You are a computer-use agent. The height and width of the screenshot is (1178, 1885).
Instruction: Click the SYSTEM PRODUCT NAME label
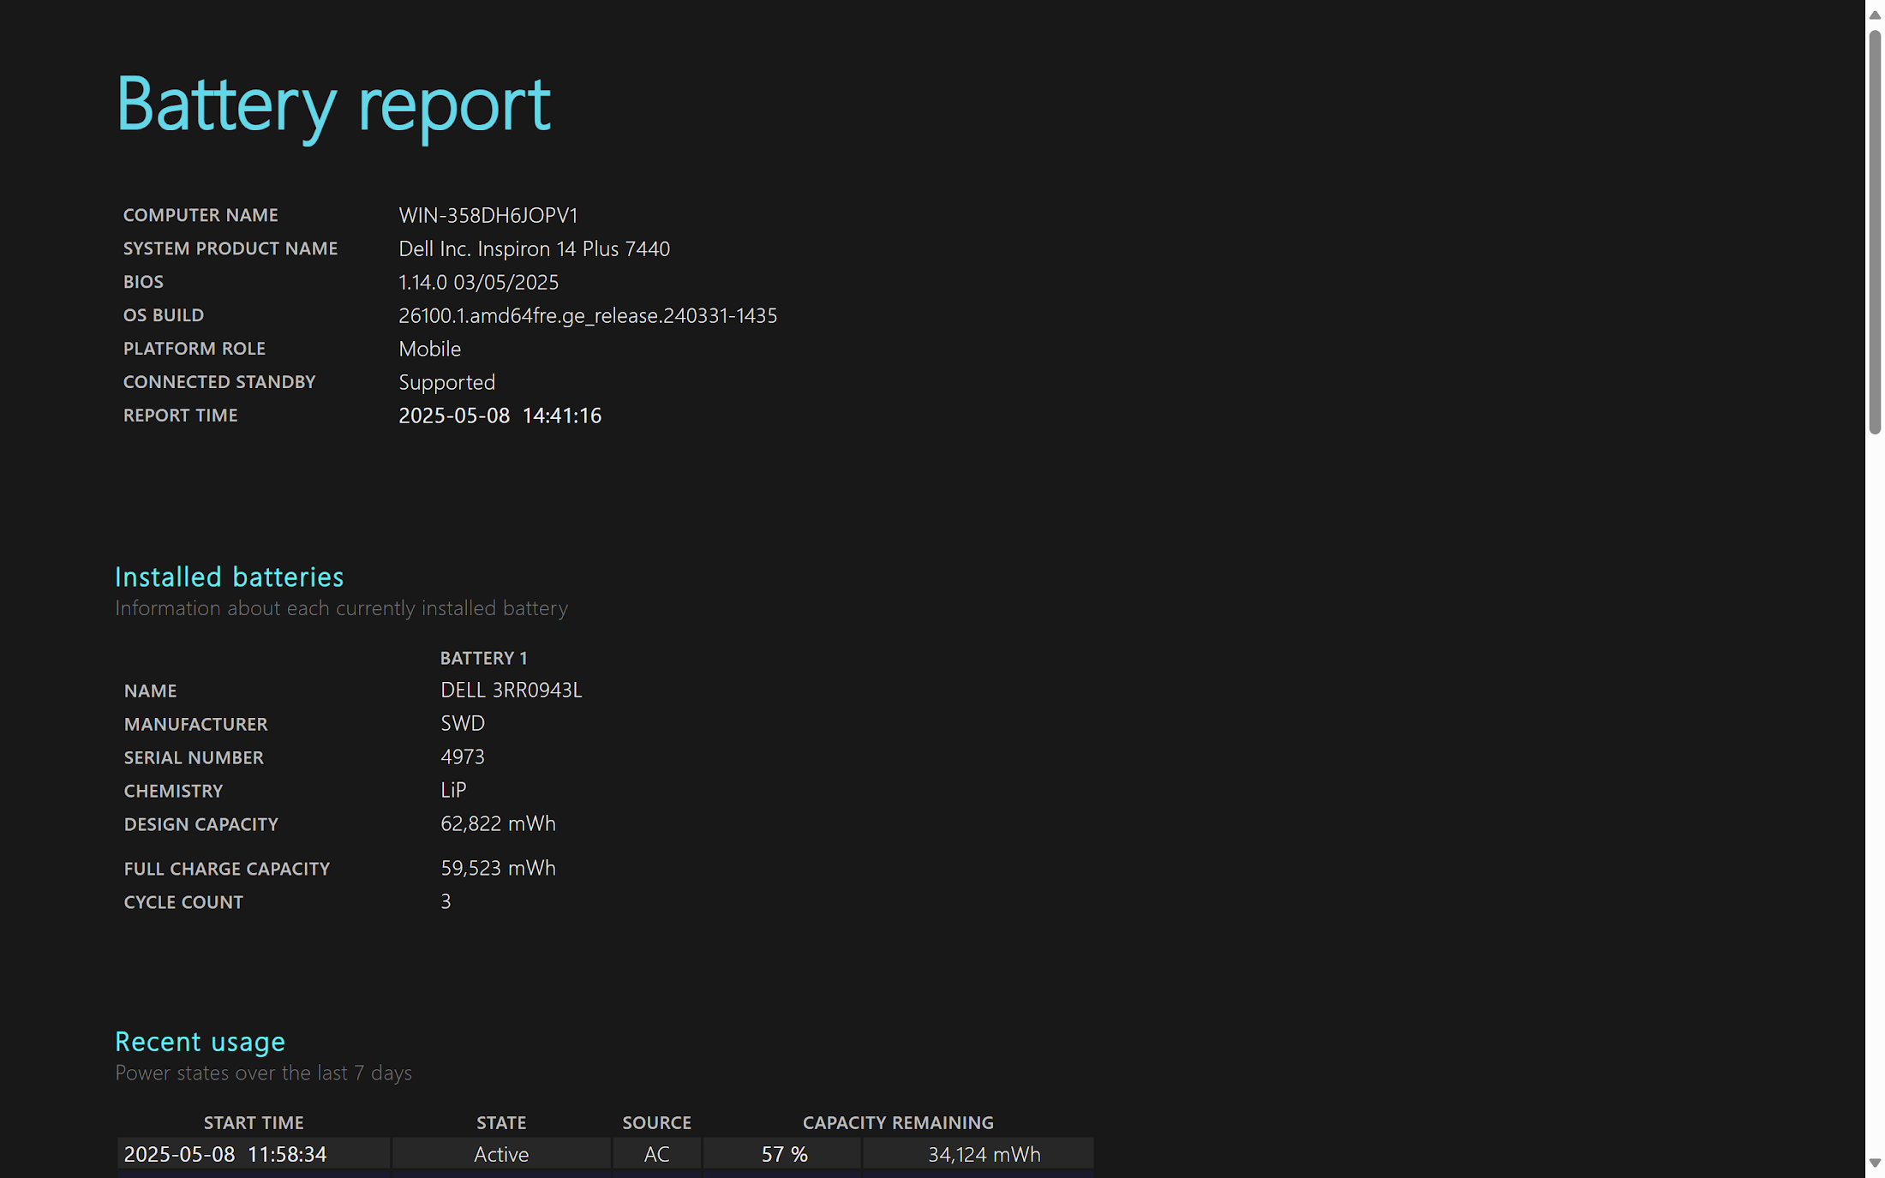[x=230, y=248]
